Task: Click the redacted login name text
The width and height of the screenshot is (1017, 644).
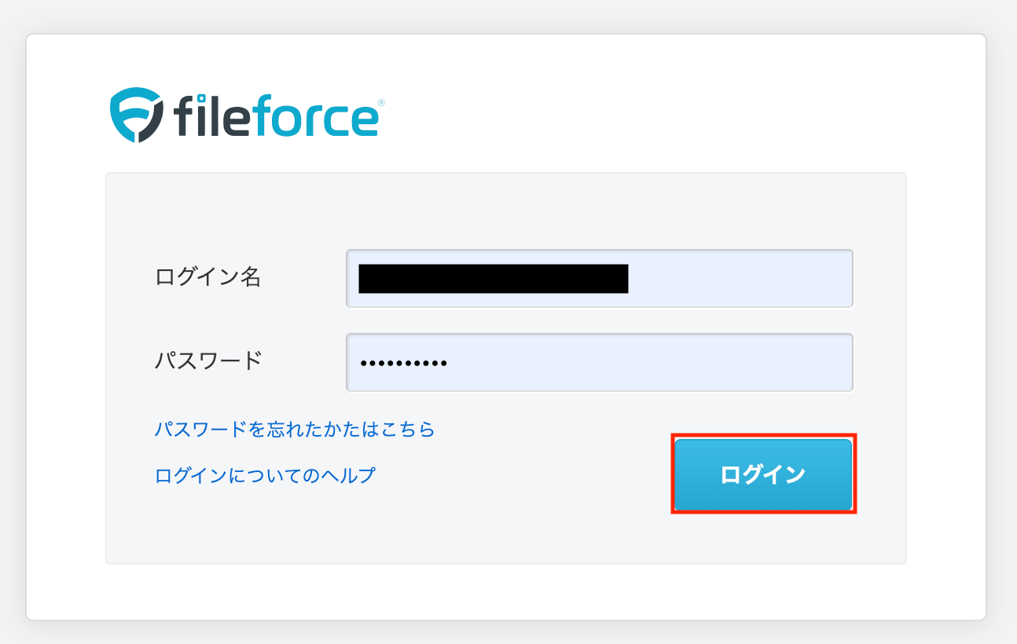Action: point(493,279)
